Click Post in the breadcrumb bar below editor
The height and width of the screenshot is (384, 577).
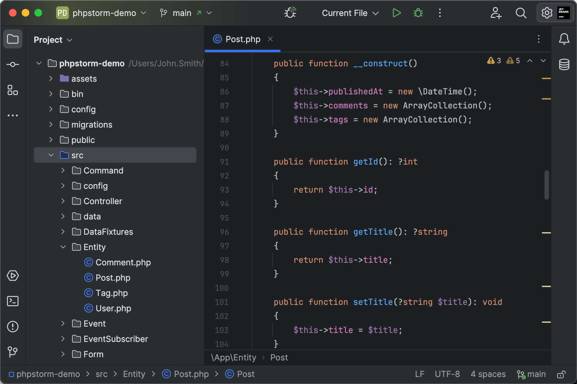pos(279,357)
